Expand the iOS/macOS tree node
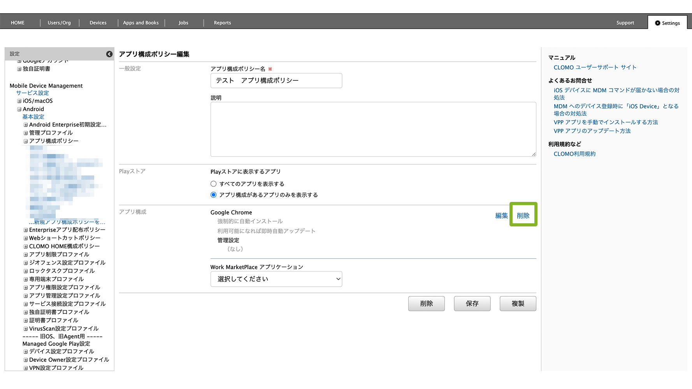 (19, 101)
